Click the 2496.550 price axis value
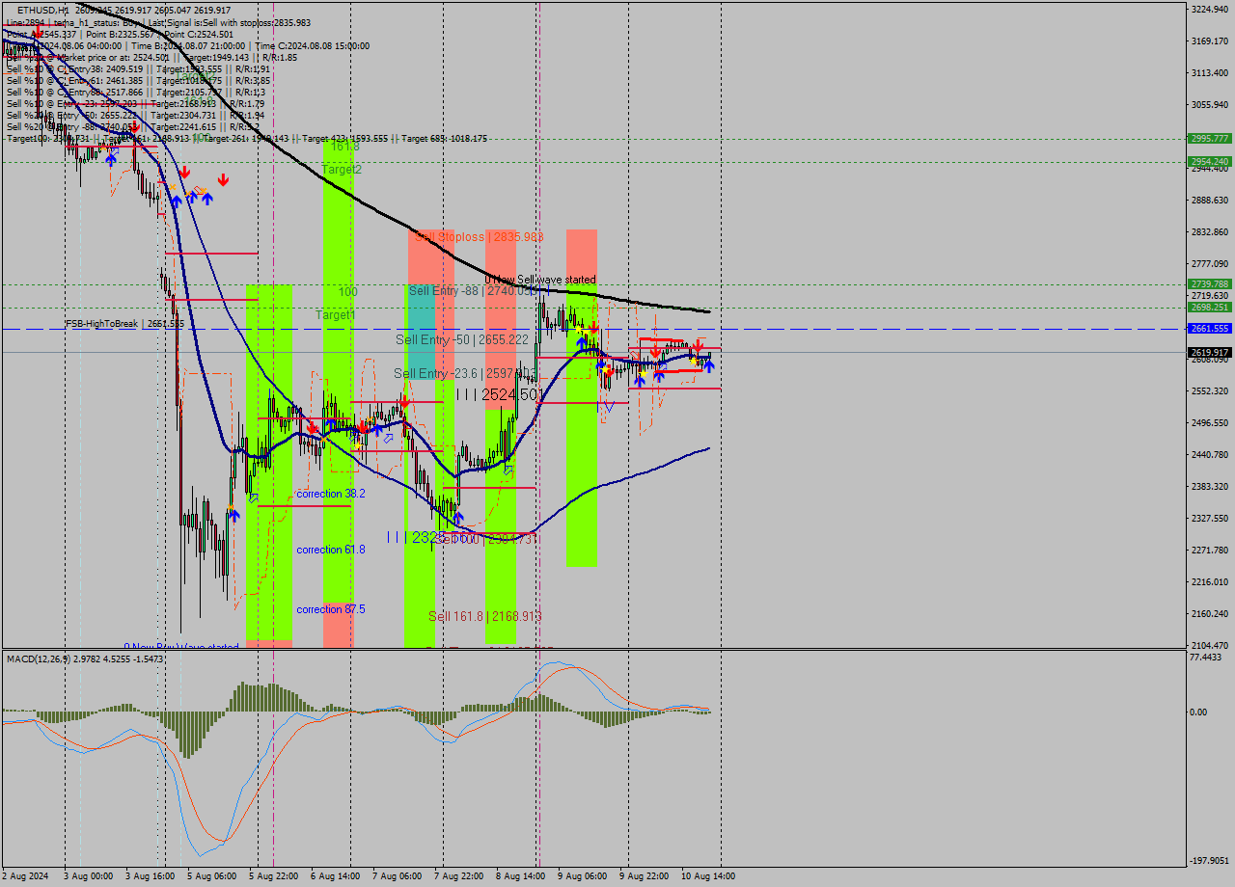This screenshot has width=1235, height=887. click(x=1210, y=422)
